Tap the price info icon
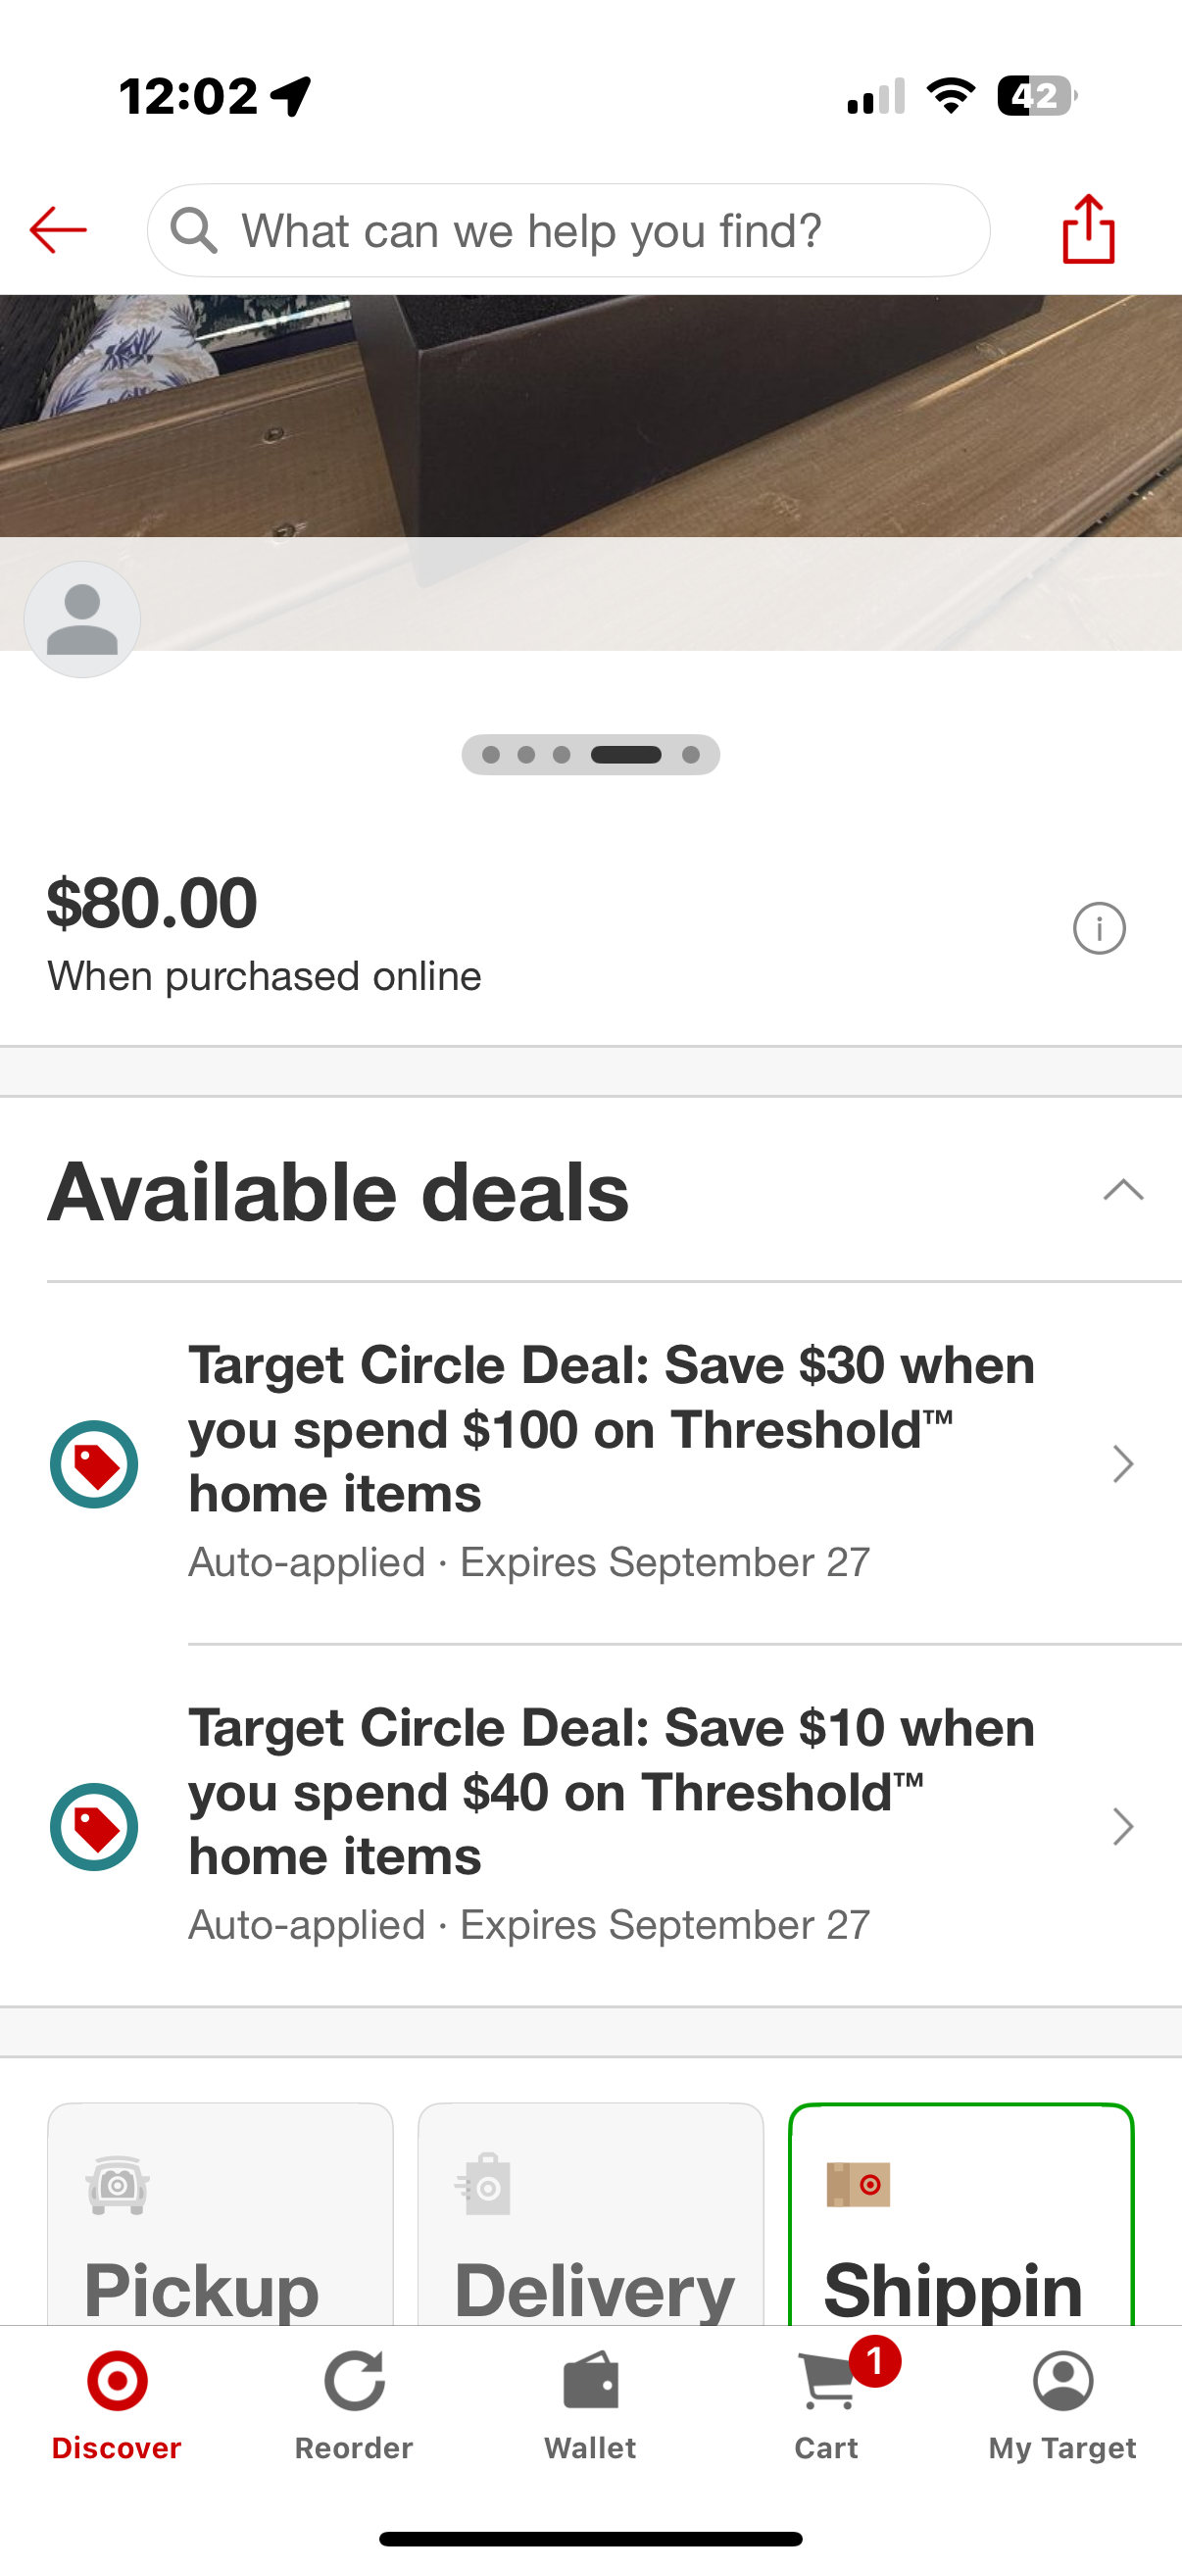The height and width of the screenshot is (2570, 1182). pyautogui.click(x=1099, y=929)
